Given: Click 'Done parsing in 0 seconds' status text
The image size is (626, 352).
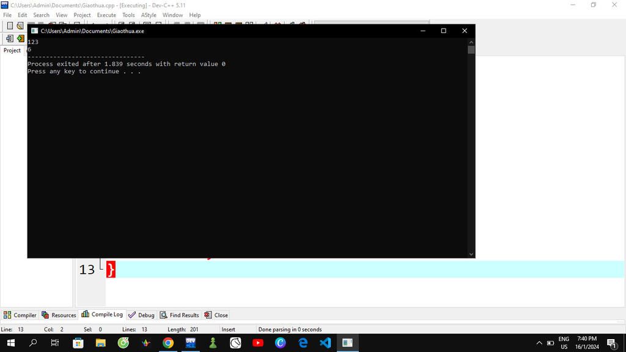Looking at the screenshot, I should pos(290,329).
